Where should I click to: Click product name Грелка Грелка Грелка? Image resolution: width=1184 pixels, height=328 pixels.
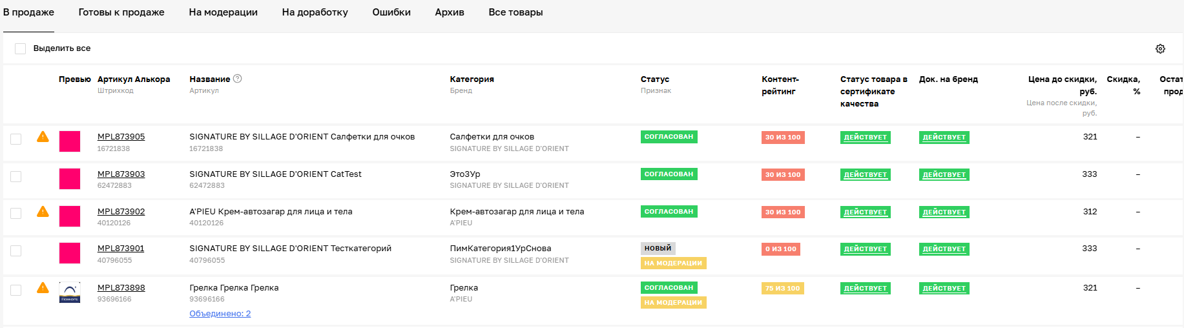coord(234,287)
